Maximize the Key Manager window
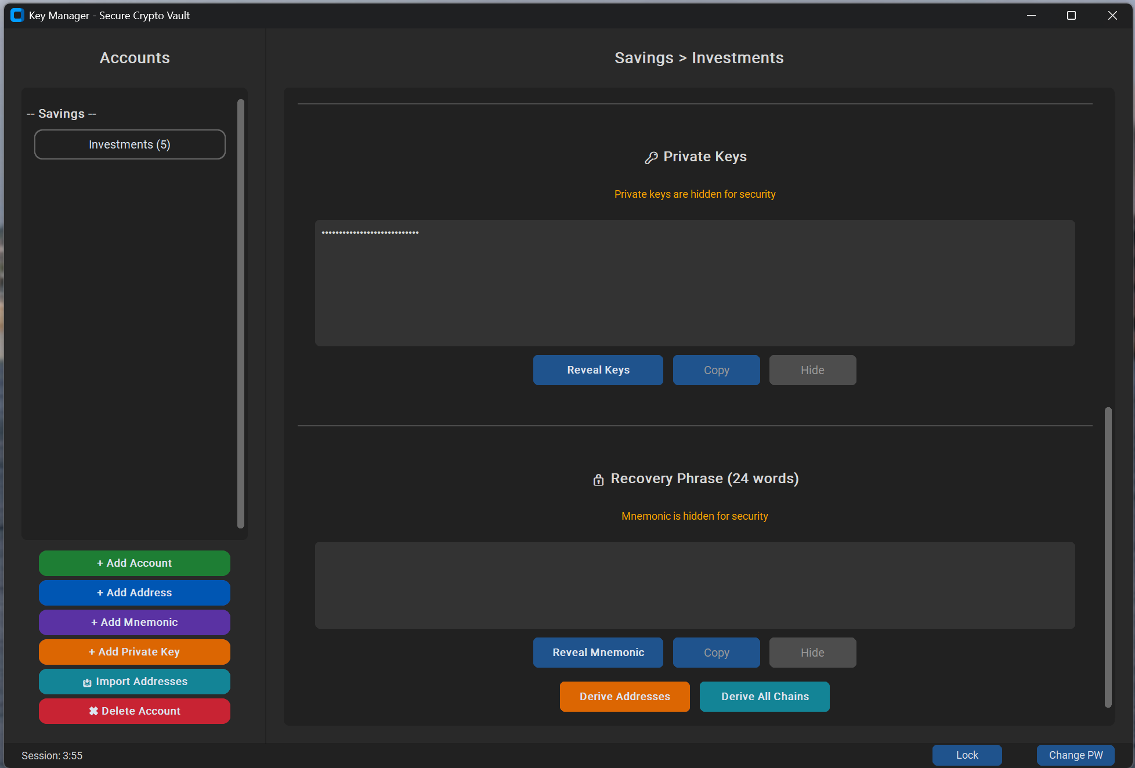 [1072, 16]
